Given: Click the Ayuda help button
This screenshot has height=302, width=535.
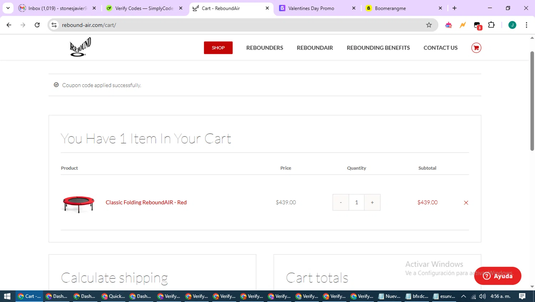Looking at the screenshot, I should (498, 276).
